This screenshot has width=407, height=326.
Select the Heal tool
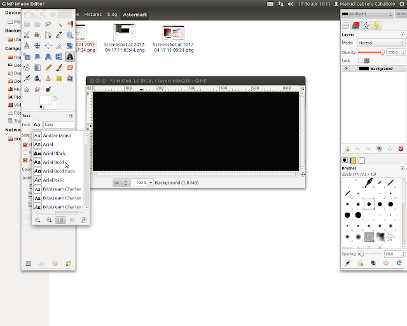point(59,78)
